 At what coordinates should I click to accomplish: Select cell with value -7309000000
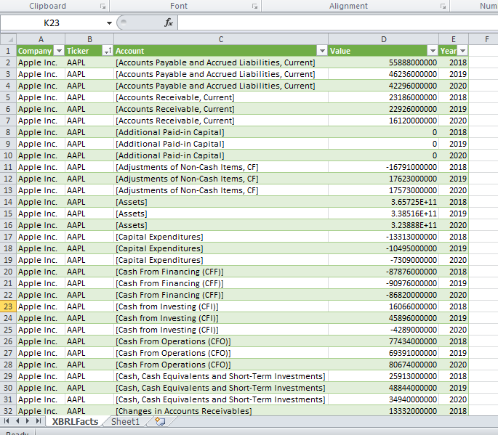(384, 260)
